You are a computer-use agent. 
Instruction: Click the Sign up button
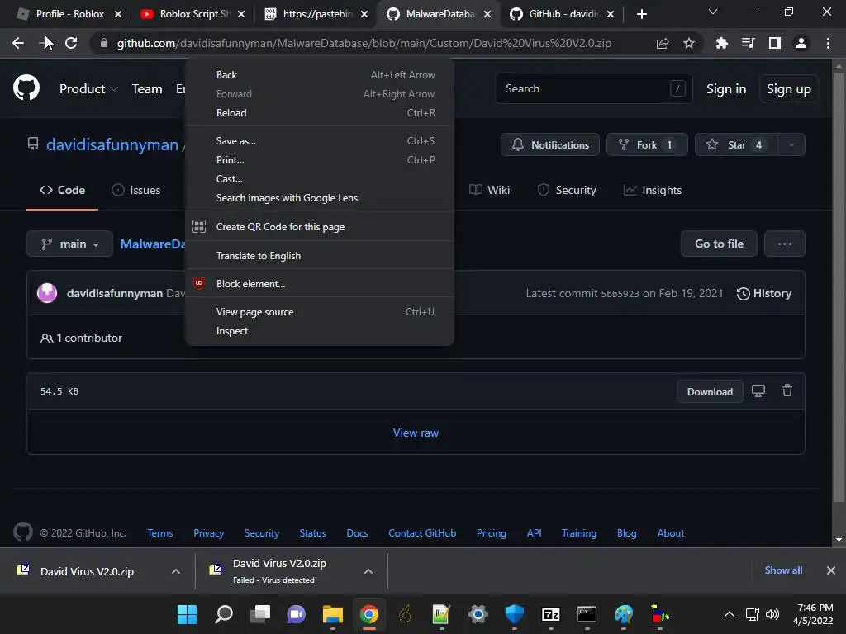coord(788,89)
